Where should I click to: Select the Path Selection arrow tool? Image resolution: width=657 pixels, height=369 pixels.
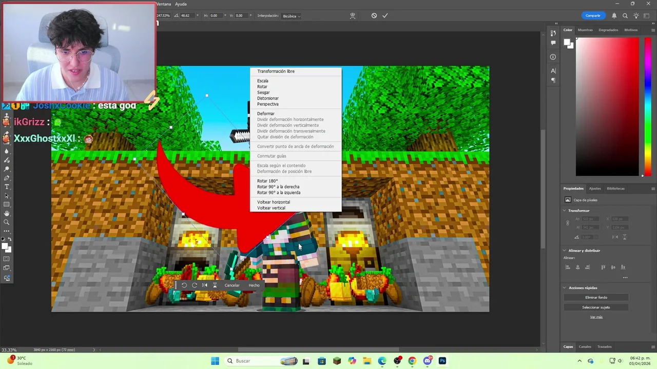(7, 196)
